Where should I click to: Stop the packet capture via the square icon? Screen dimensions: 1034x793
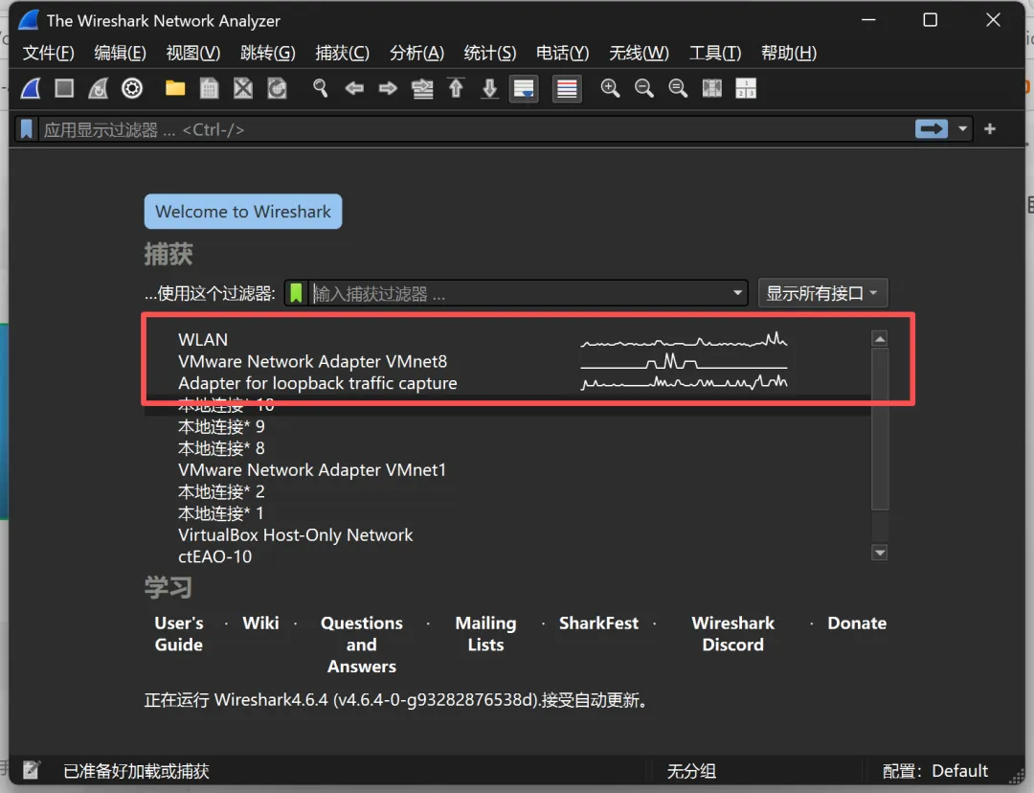(x=64, y=88)
